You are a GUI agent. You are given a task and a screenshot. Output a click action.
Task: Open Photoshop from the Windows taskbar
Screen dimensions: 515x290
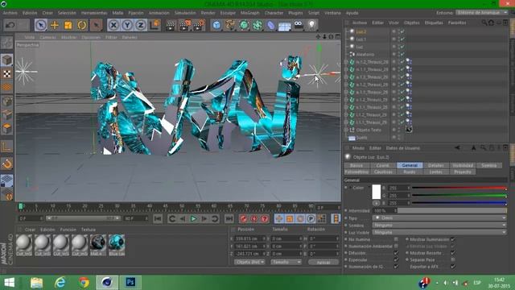point(130,283)
